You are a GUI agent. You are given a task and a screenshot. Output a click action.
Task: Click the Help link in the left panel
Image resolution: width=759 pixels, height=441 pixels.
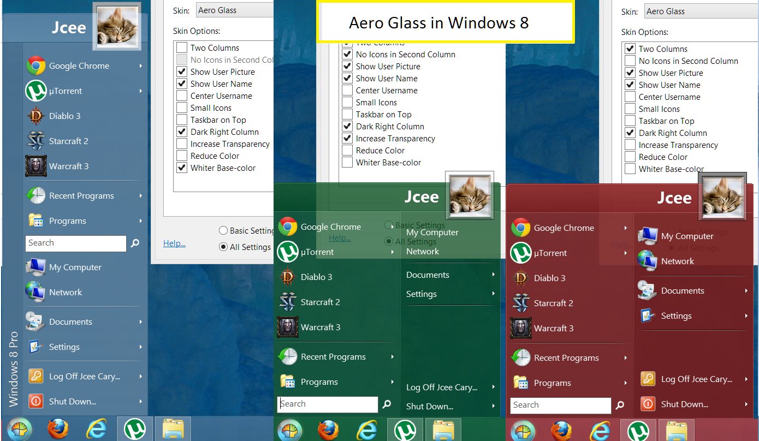(x=174, y=243)
